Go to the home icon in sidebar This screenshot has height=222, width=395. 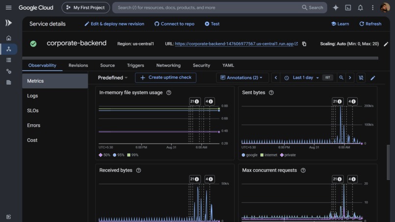click(8, 38)
